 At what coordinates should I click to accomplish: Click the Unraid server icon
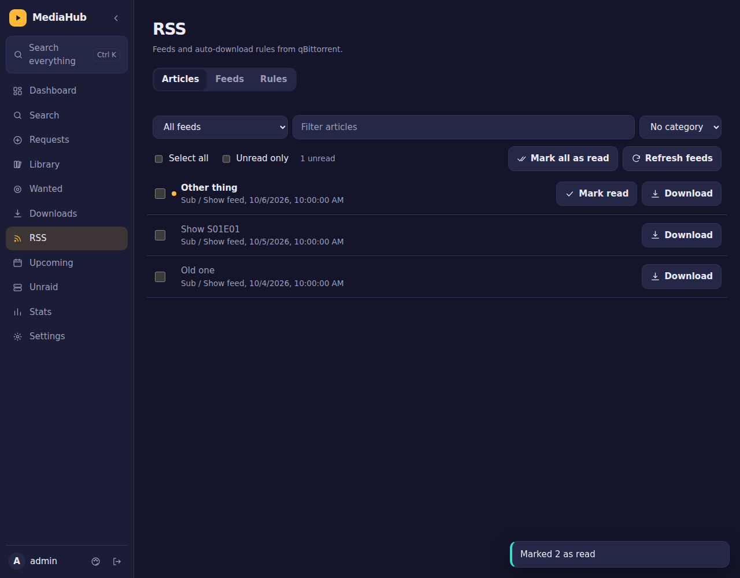pos(18,287)
